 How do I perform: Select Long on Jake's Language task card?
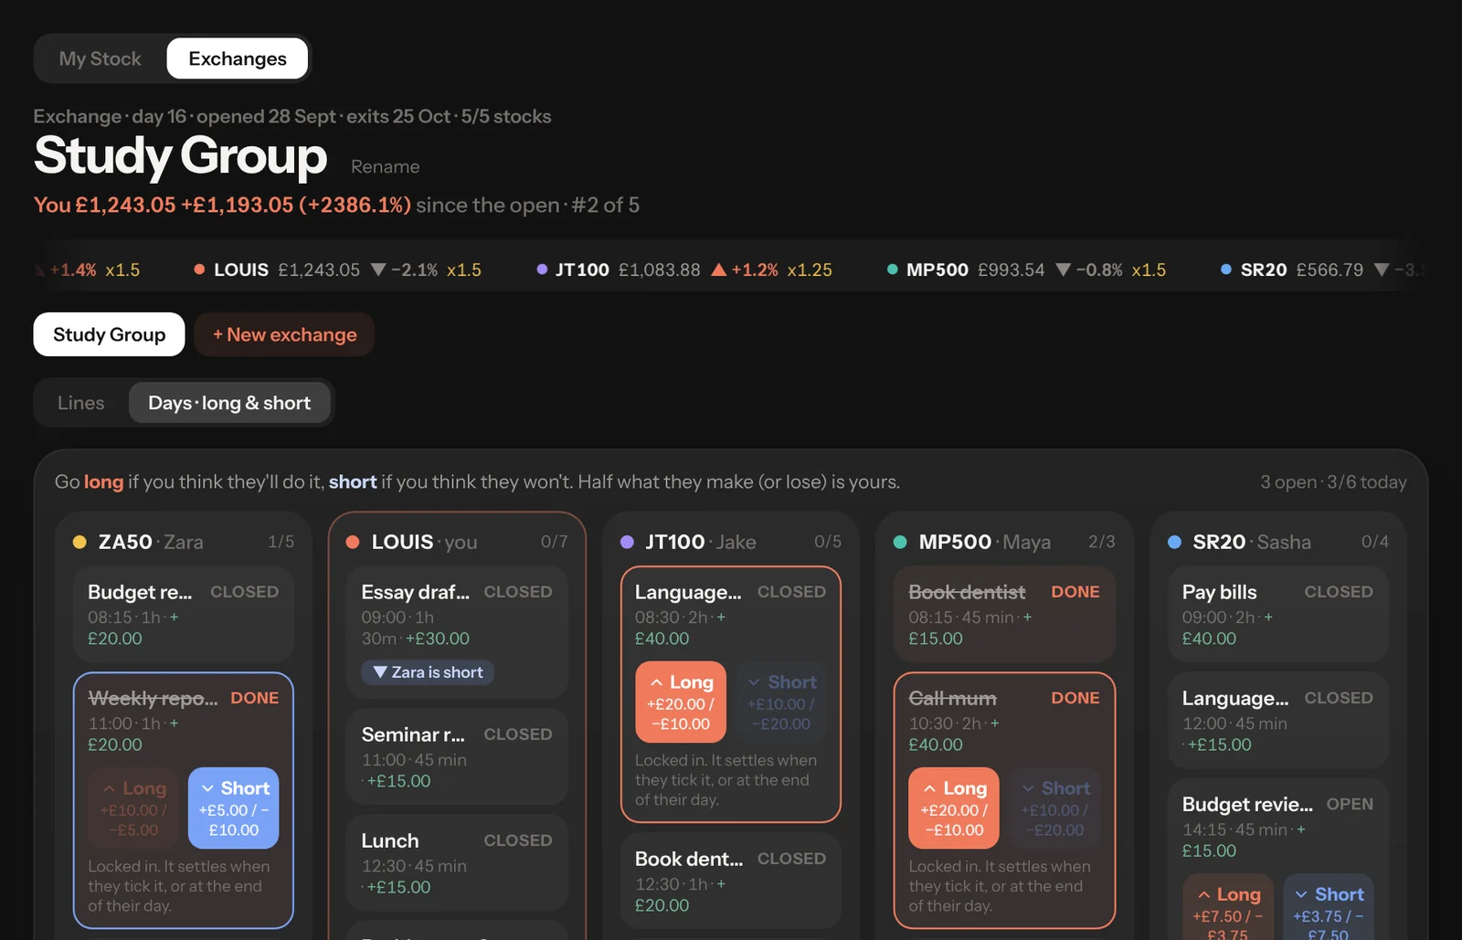[x=681, y=702]
